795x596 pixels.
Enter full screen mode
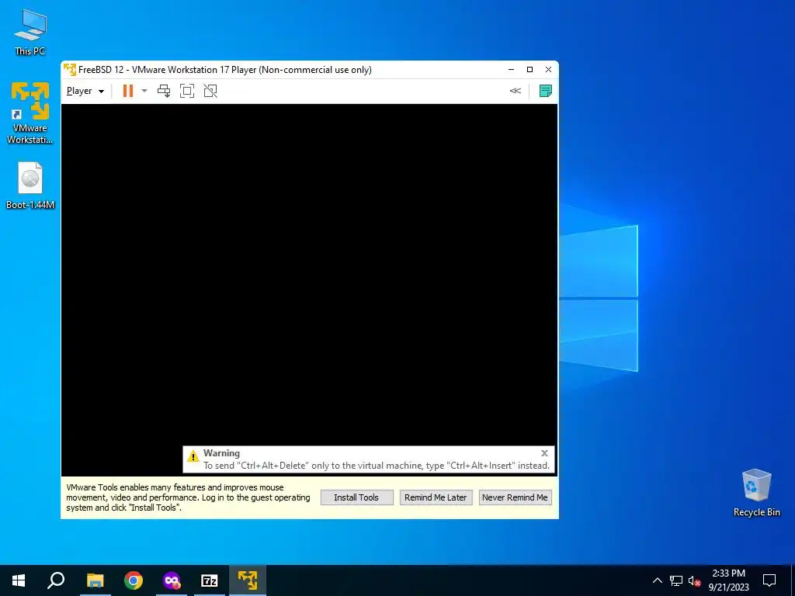(x=187, y=92)
